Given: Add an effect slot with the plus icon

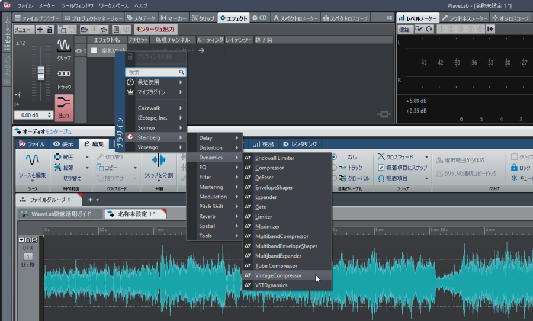Looking at the screenshot, I should click(x=40, y=30).
